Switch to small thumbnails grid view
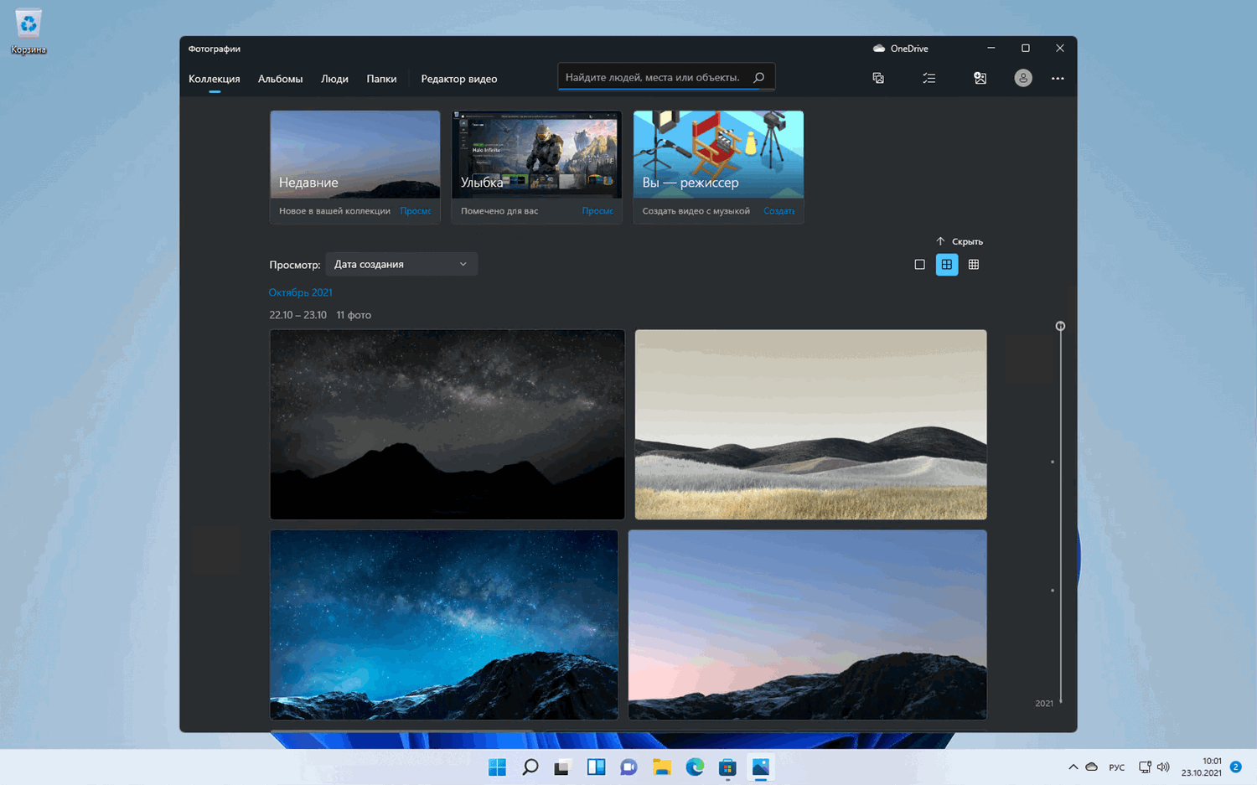1257x785 pixels. coord(974,265)
